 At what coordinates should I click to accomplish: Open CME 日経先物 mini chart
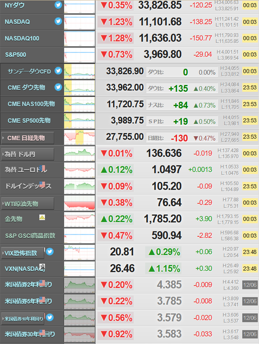[80, 137]
